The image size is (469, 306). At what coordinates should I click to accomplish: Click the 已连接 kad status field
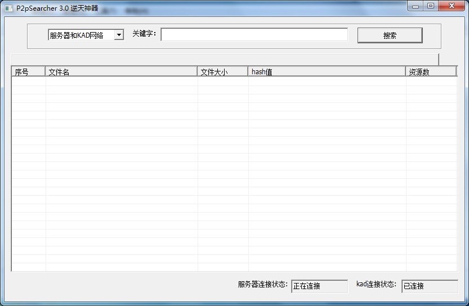point(429,286)
